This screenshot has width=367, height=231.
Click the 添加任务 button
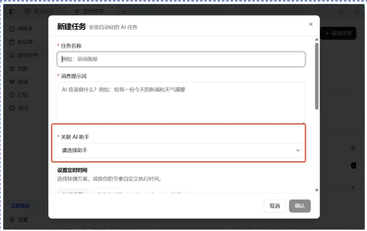338,33
